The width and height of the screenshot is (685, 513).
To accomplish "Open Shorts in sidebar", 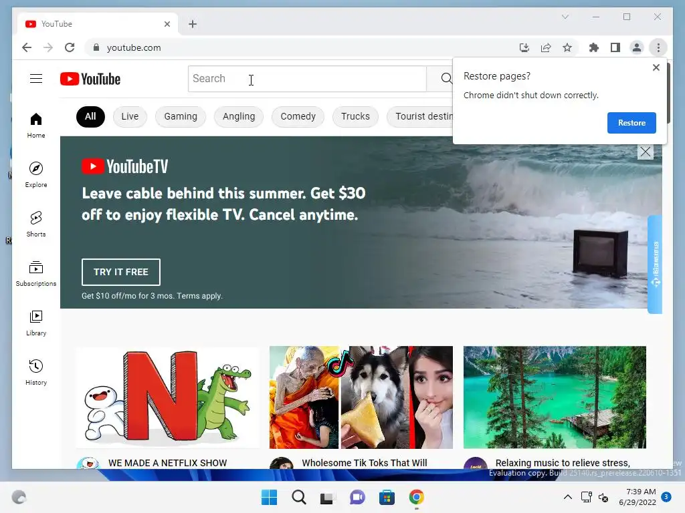I will coord(36,224).
